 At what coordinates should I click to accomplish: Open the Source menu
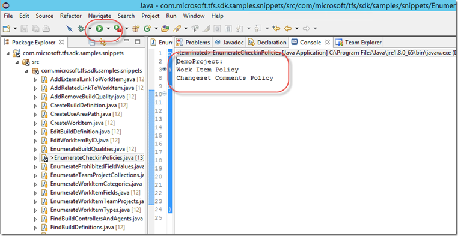[x=44, y=16]
